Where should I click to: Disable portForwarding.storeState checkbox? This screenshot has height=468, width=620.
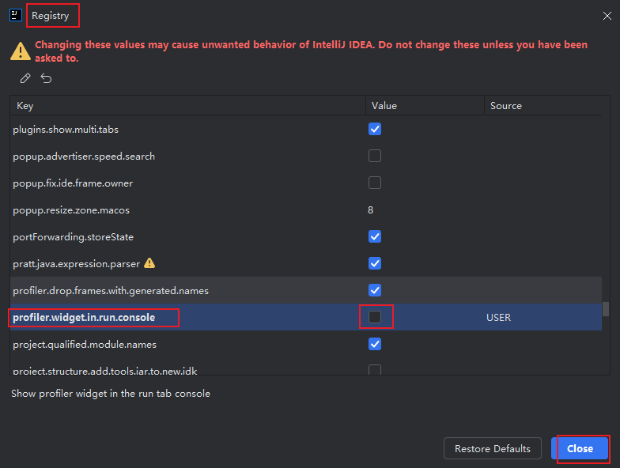point(375,236)
